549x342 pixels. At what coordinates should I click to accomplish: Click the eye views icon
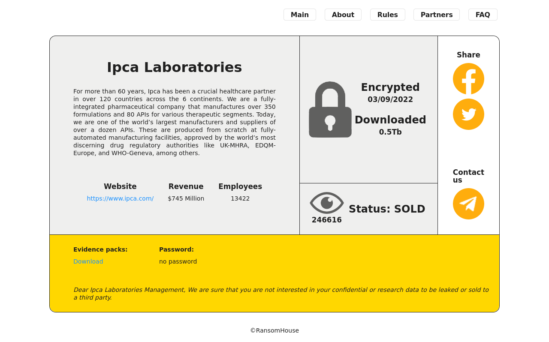(327, 203)
